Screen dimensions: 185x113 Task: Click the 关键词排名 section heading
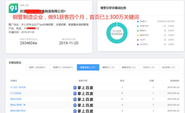pyautogui.click(x=15, y=63)
